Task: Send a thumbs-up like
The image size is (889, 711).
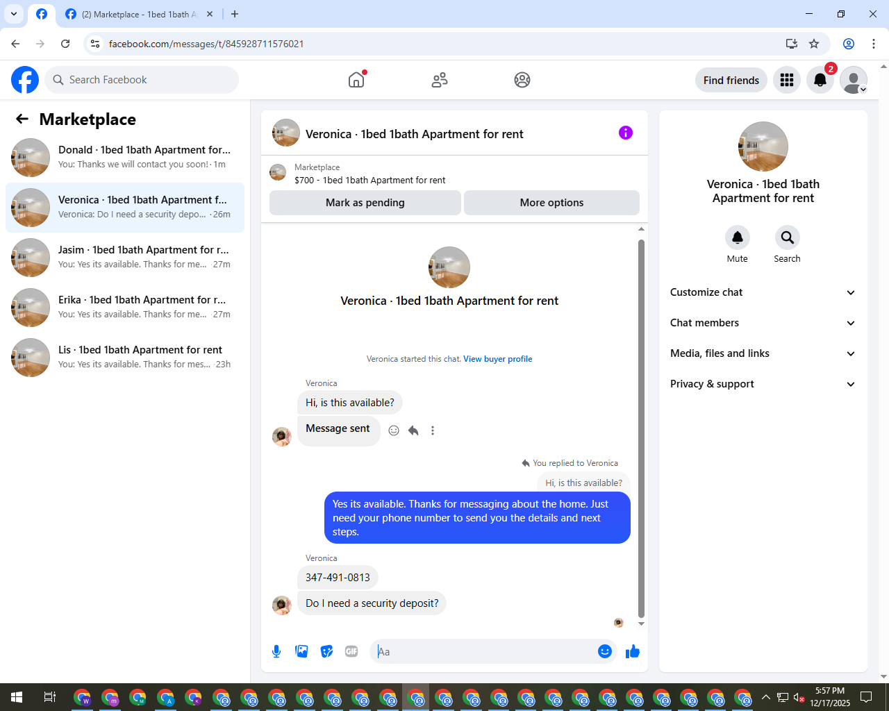Action: pyautogui.click(x=633, y=651)
